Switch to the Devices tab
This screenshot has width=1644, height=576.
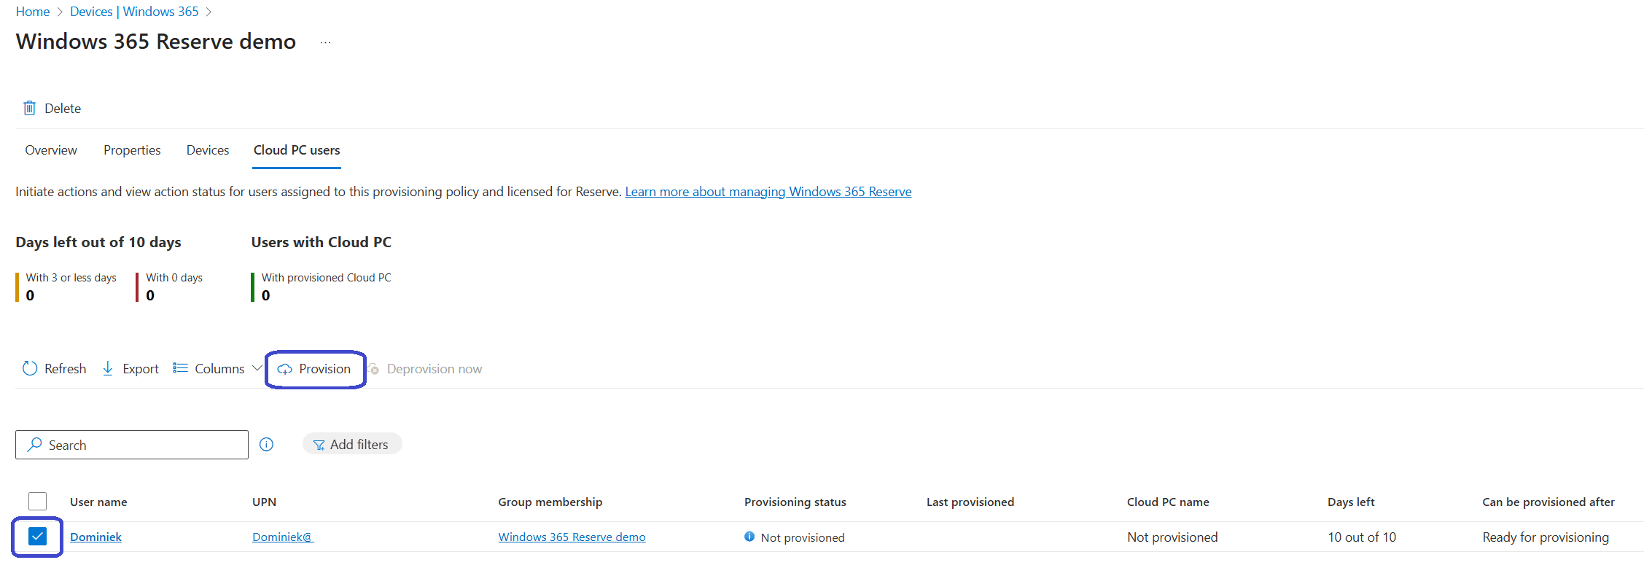208,150
